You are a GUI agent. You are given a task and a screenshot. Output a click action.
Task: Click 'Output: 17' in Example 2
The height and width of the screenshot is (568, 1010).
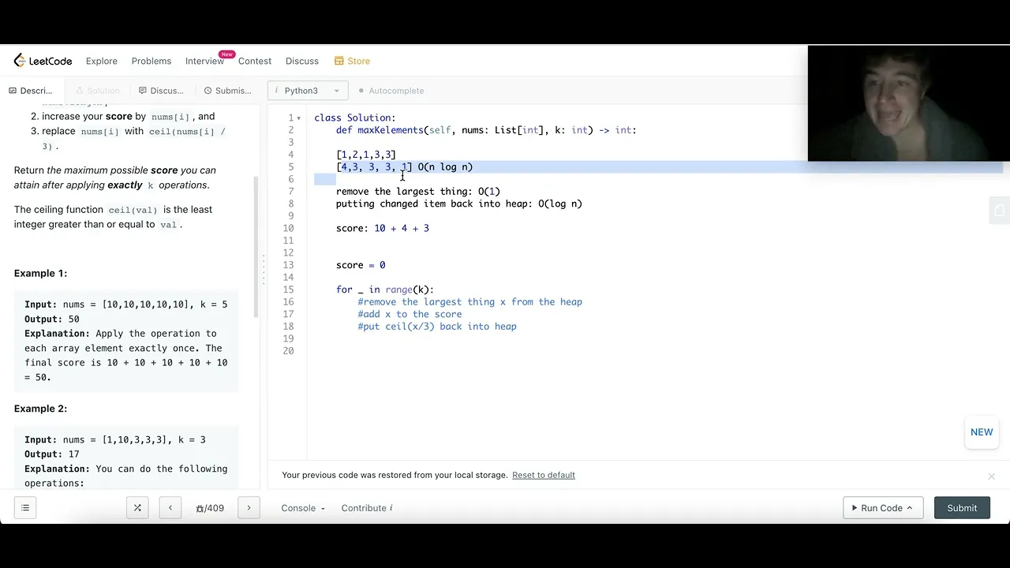pyautogui.click(x=52, y=454)
